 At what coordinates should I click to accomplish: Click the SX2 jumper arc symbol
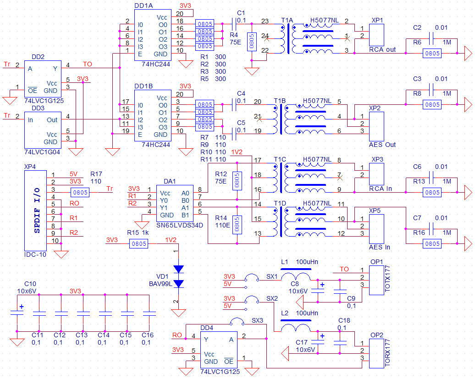(x=251, y=300)
